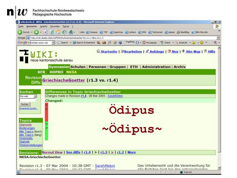Go to browser Home page icon
The image size is (237, 178).
(58, 32)
